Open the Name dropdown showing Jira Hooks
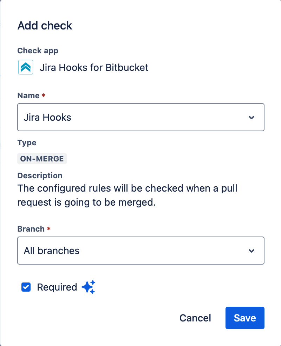The image size is (281, 346). tap(140, 117)
